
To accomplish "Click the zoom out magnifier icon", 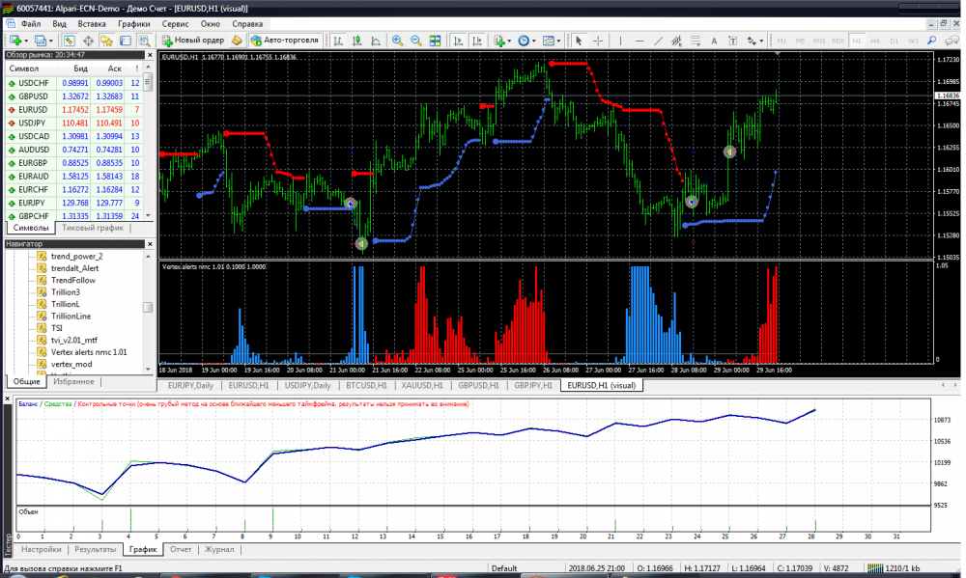I will click(416, 41).
